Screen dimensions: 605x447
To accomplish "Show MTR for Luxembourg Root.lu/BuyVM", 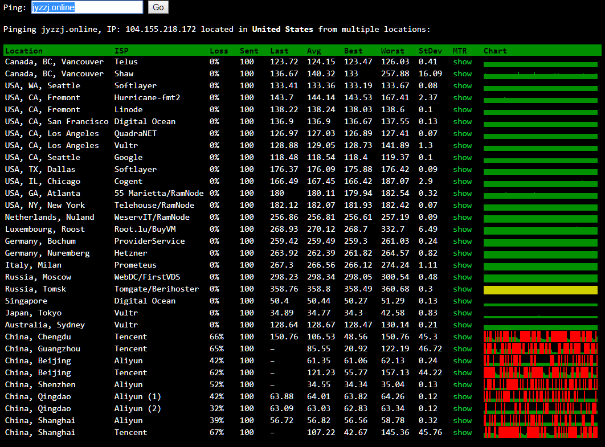I will click(x=462, y=229).
